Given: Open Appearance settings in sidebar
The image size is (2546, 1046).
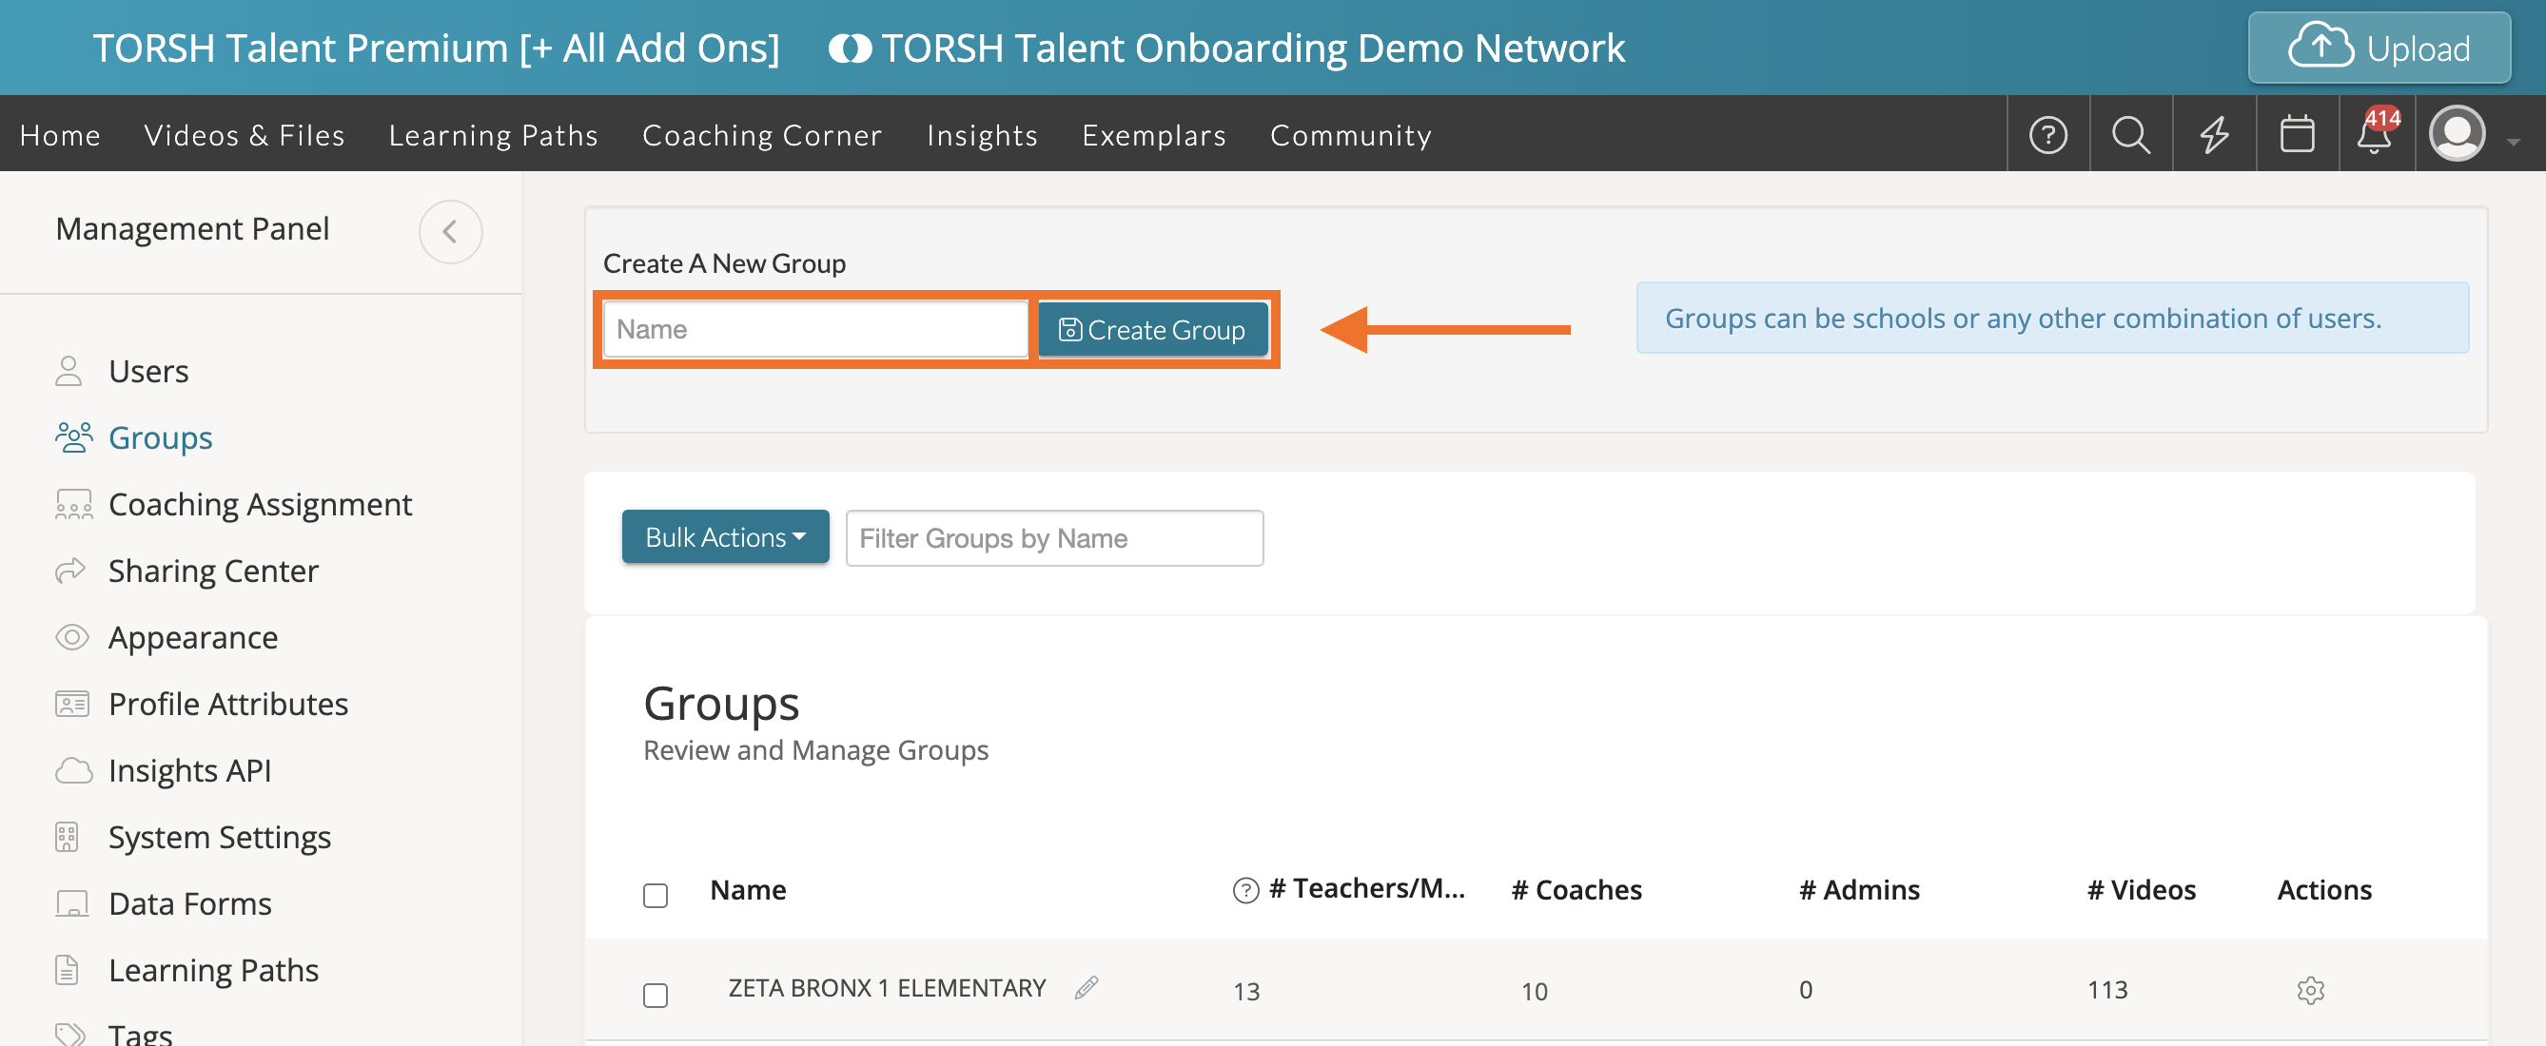Looking at the screenshot, I should [193, 637].
